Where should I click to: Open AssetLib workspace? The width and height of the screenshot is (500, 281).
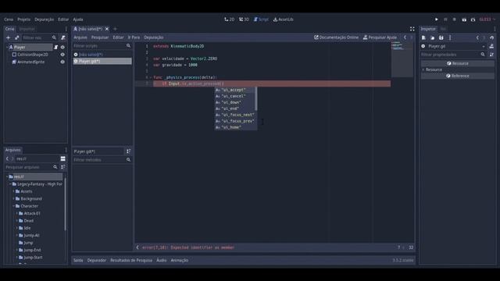(283, 20)
